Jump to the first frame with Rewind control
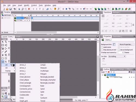The image size is (136, 102). click(x=78, y=9)
